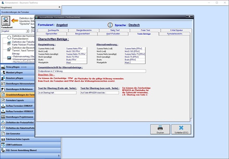Click Hauptwährung Summe Netto FRW field

point(76,49)
